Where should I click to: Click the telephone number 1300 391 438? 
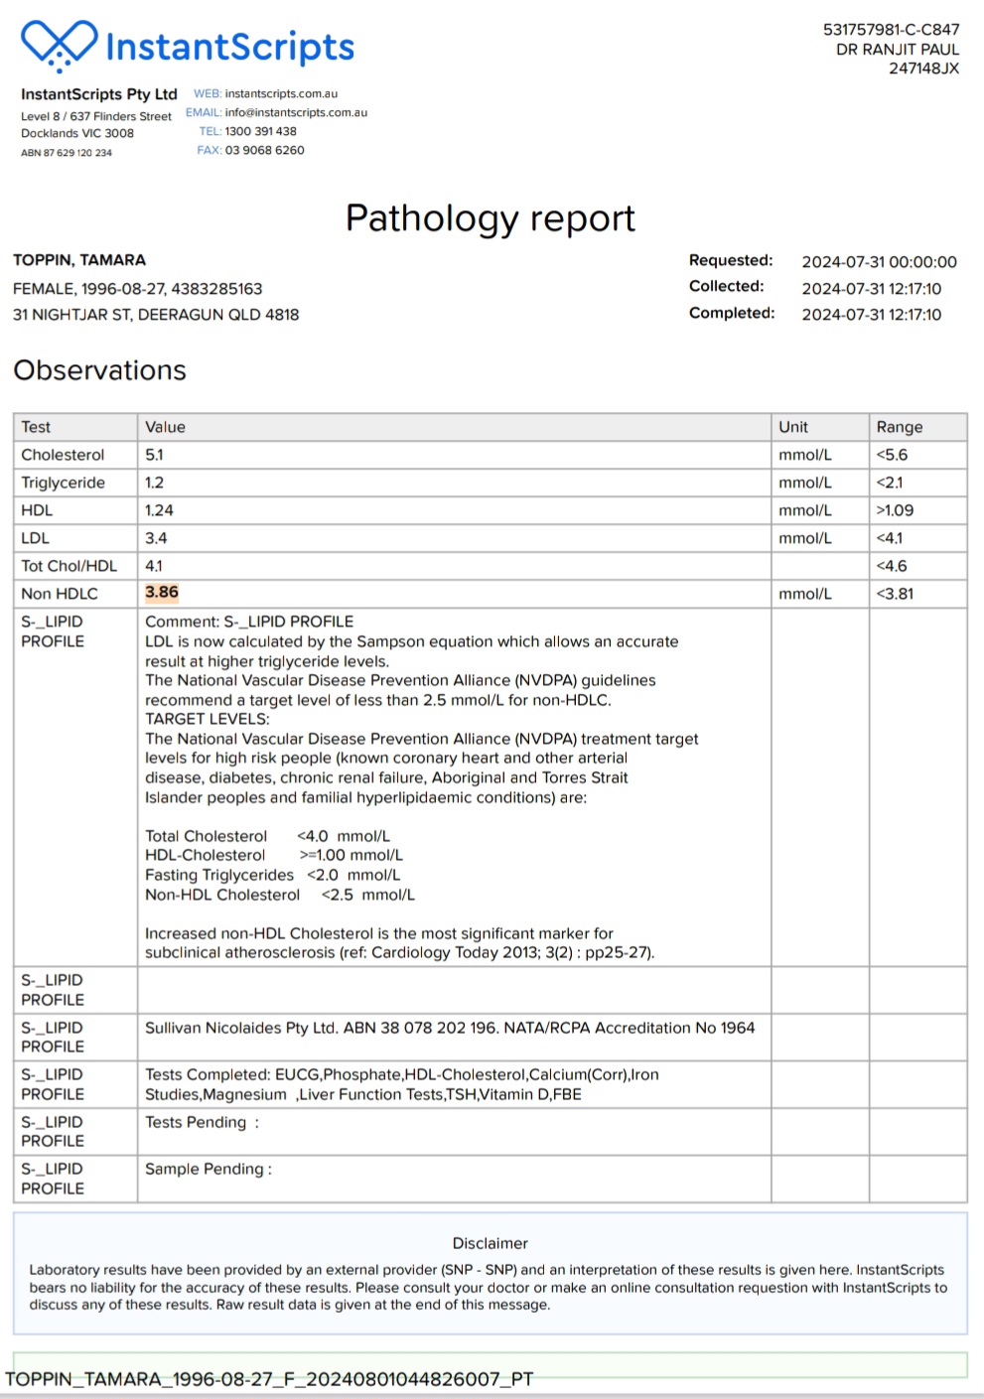[260, 131]
